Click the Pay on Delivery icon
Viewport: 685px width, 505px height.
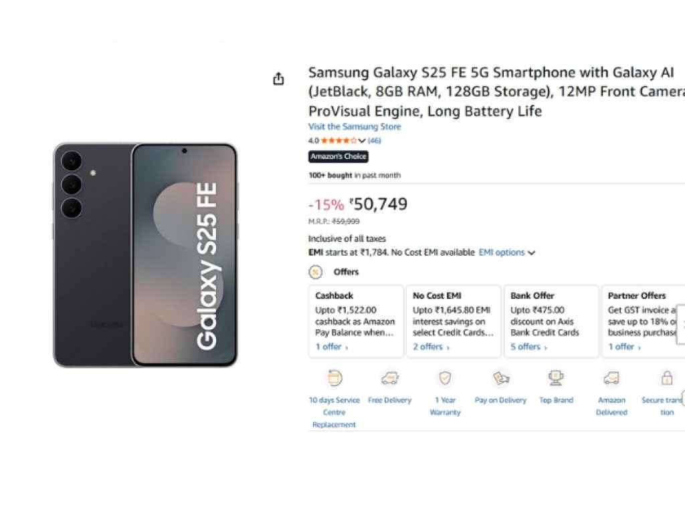(500, 377)
